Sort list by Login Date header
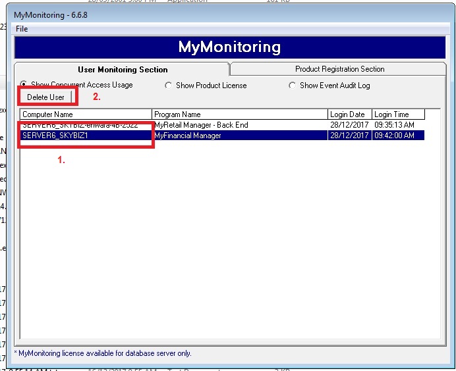The width and height of the screenshot is (456, 371). 350,114
